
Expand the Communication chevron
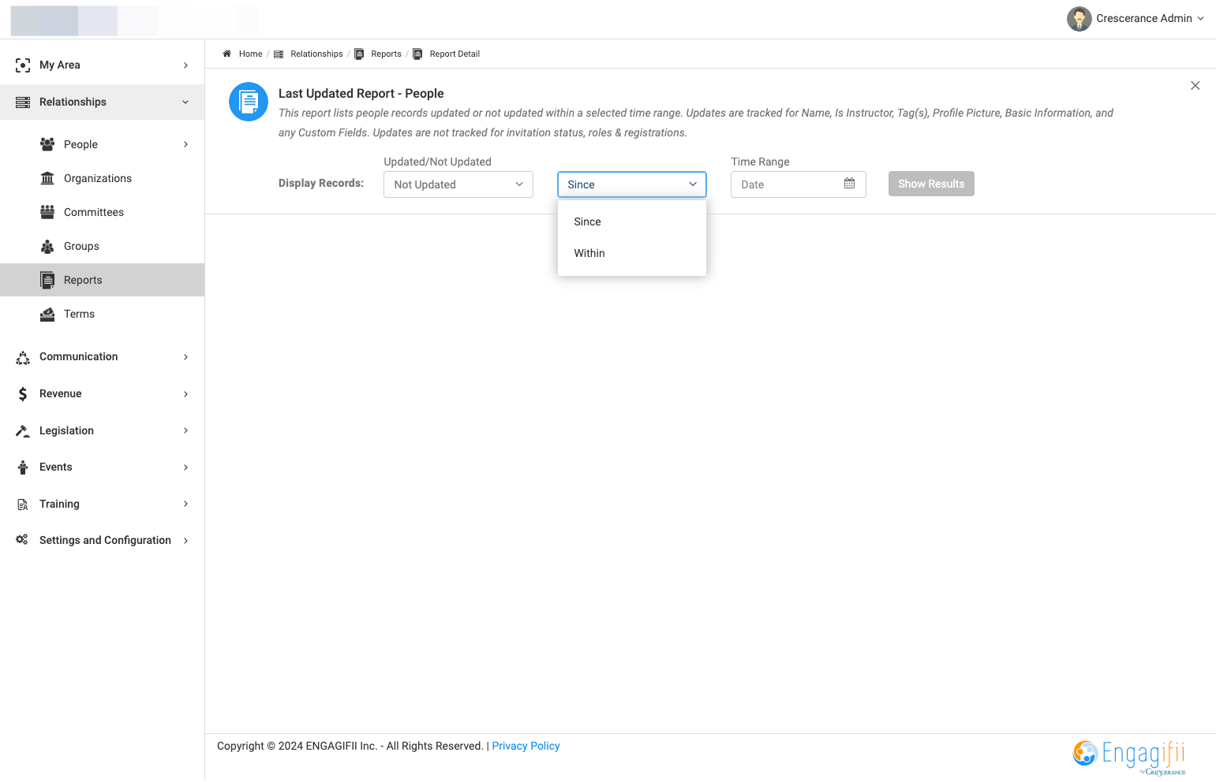186,357
